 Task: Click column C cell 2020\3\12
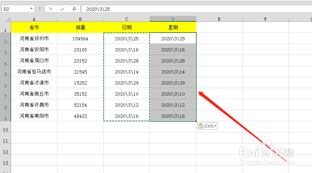pos(126,105)
